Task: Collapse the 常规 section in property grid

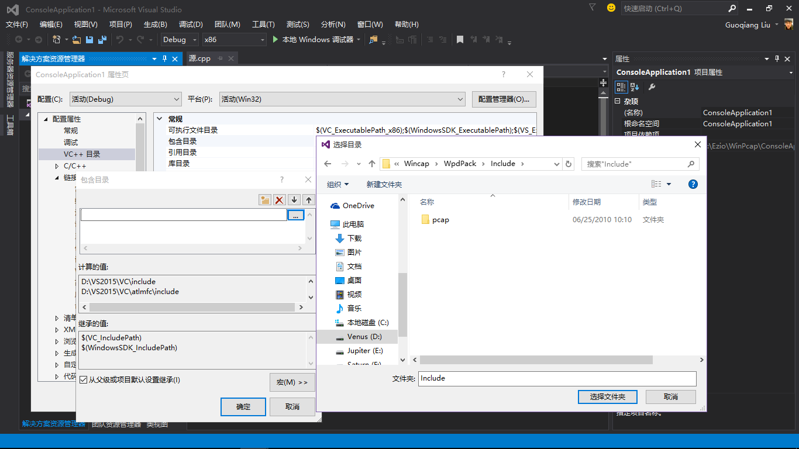Action: tap(160, 119)
